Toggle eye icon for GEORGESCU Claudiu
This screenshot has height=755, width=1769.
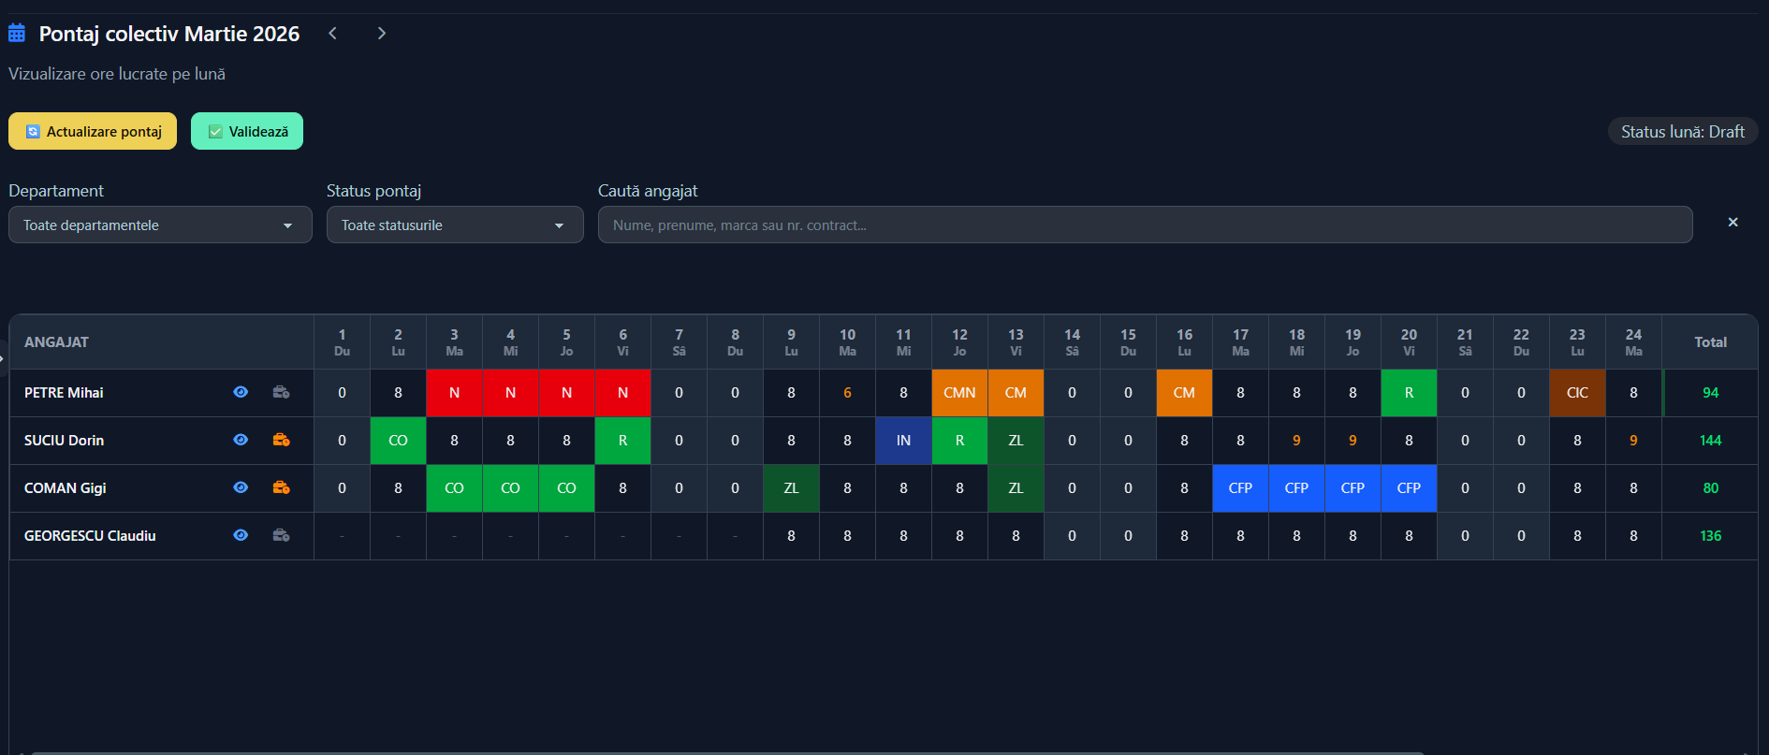241,536
